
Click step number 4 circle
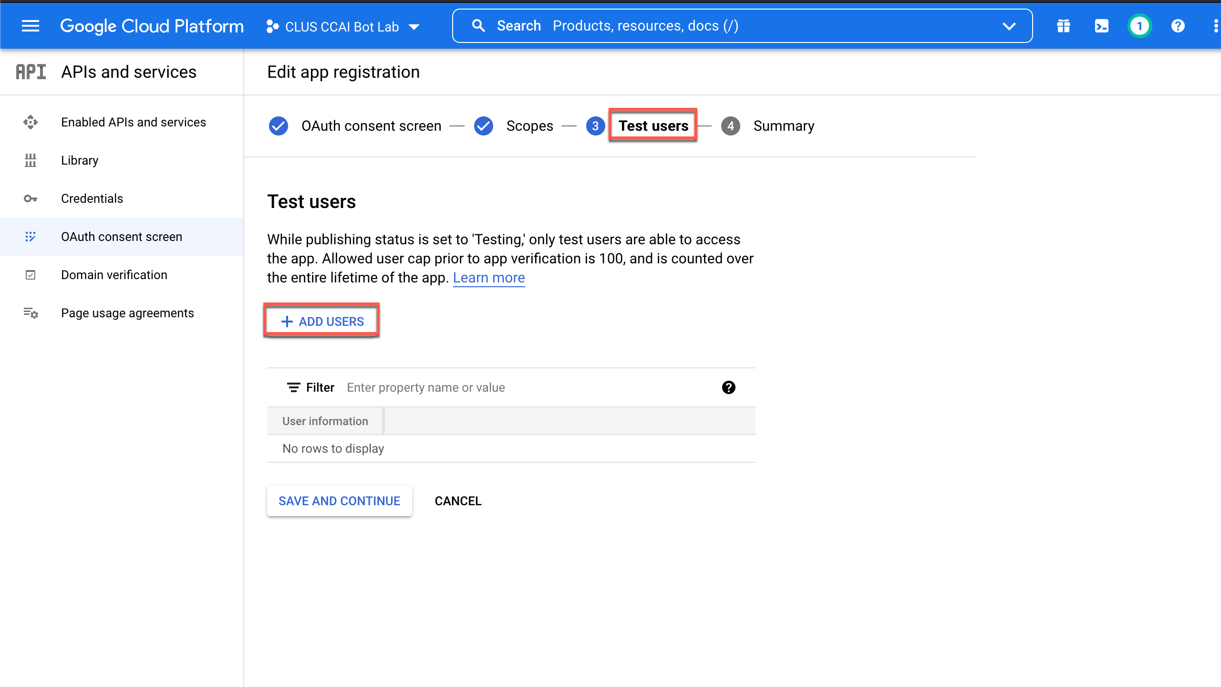[731, 126]
